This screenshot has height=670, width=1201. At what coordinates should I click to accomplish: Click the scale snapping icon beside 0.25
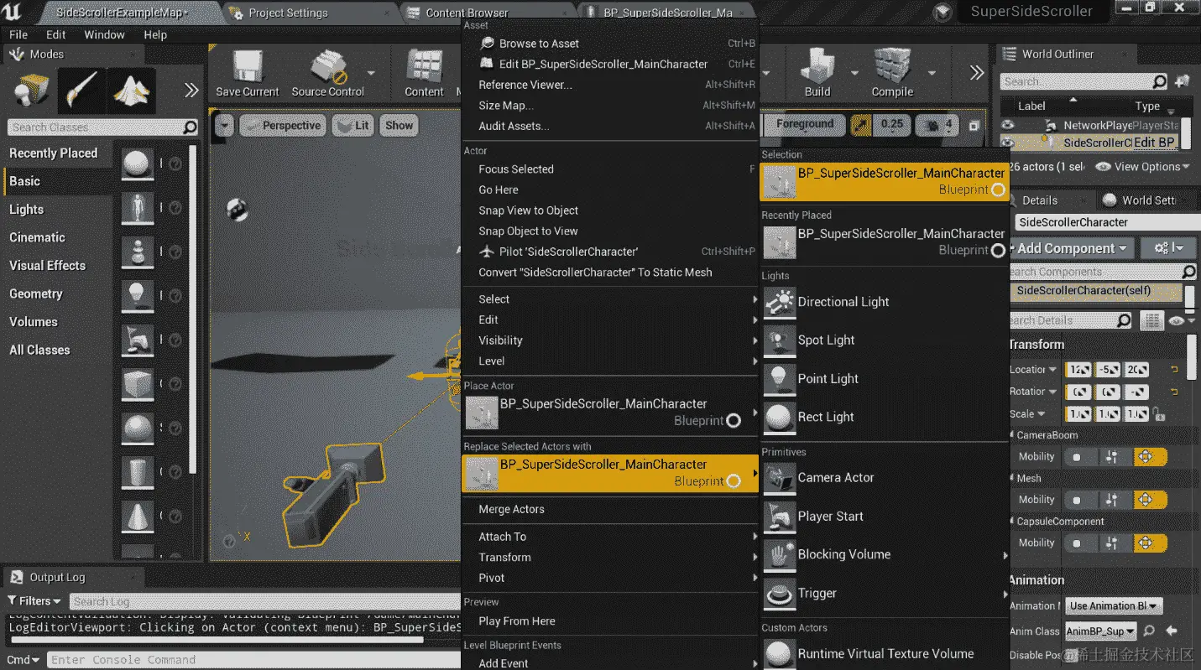(x=860, y=125)
